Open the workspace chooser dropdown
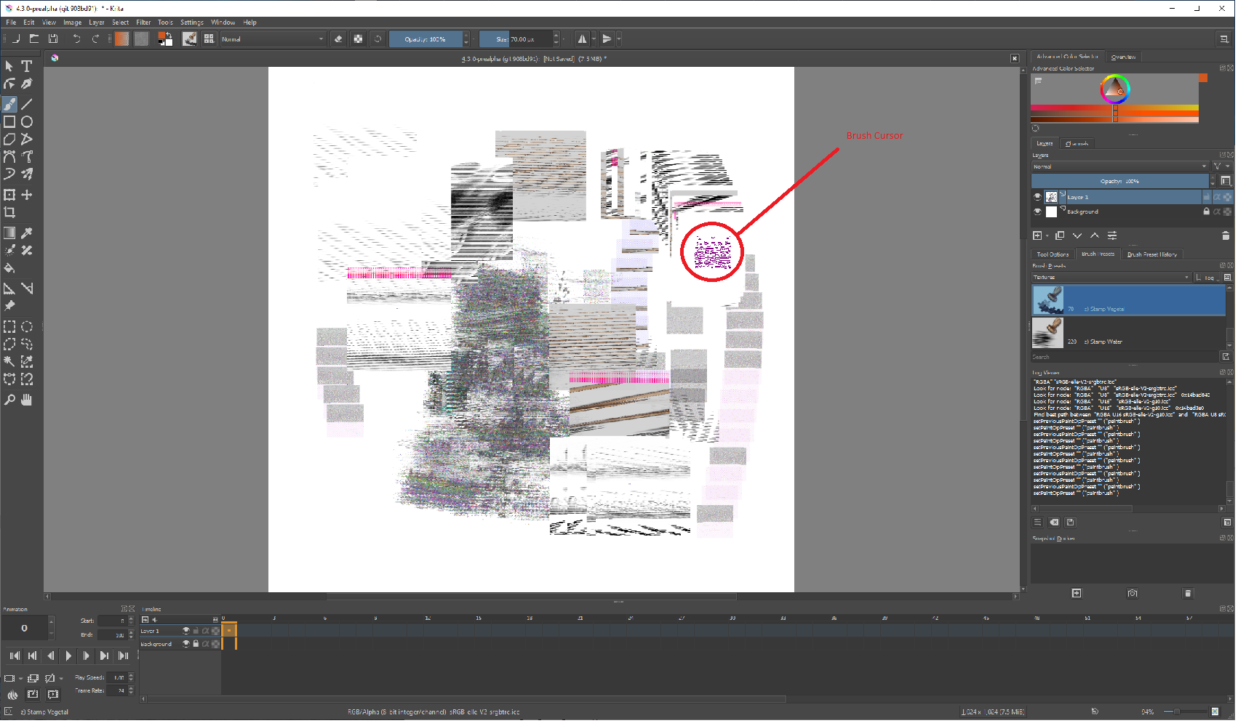Viewport: 1238px width, 726px height. point(1224,39)
